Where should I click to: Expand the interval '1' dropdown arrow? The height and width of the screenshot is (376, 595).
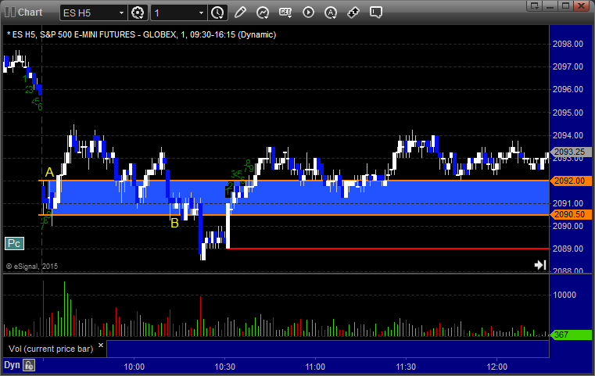[x=201, y=13]
